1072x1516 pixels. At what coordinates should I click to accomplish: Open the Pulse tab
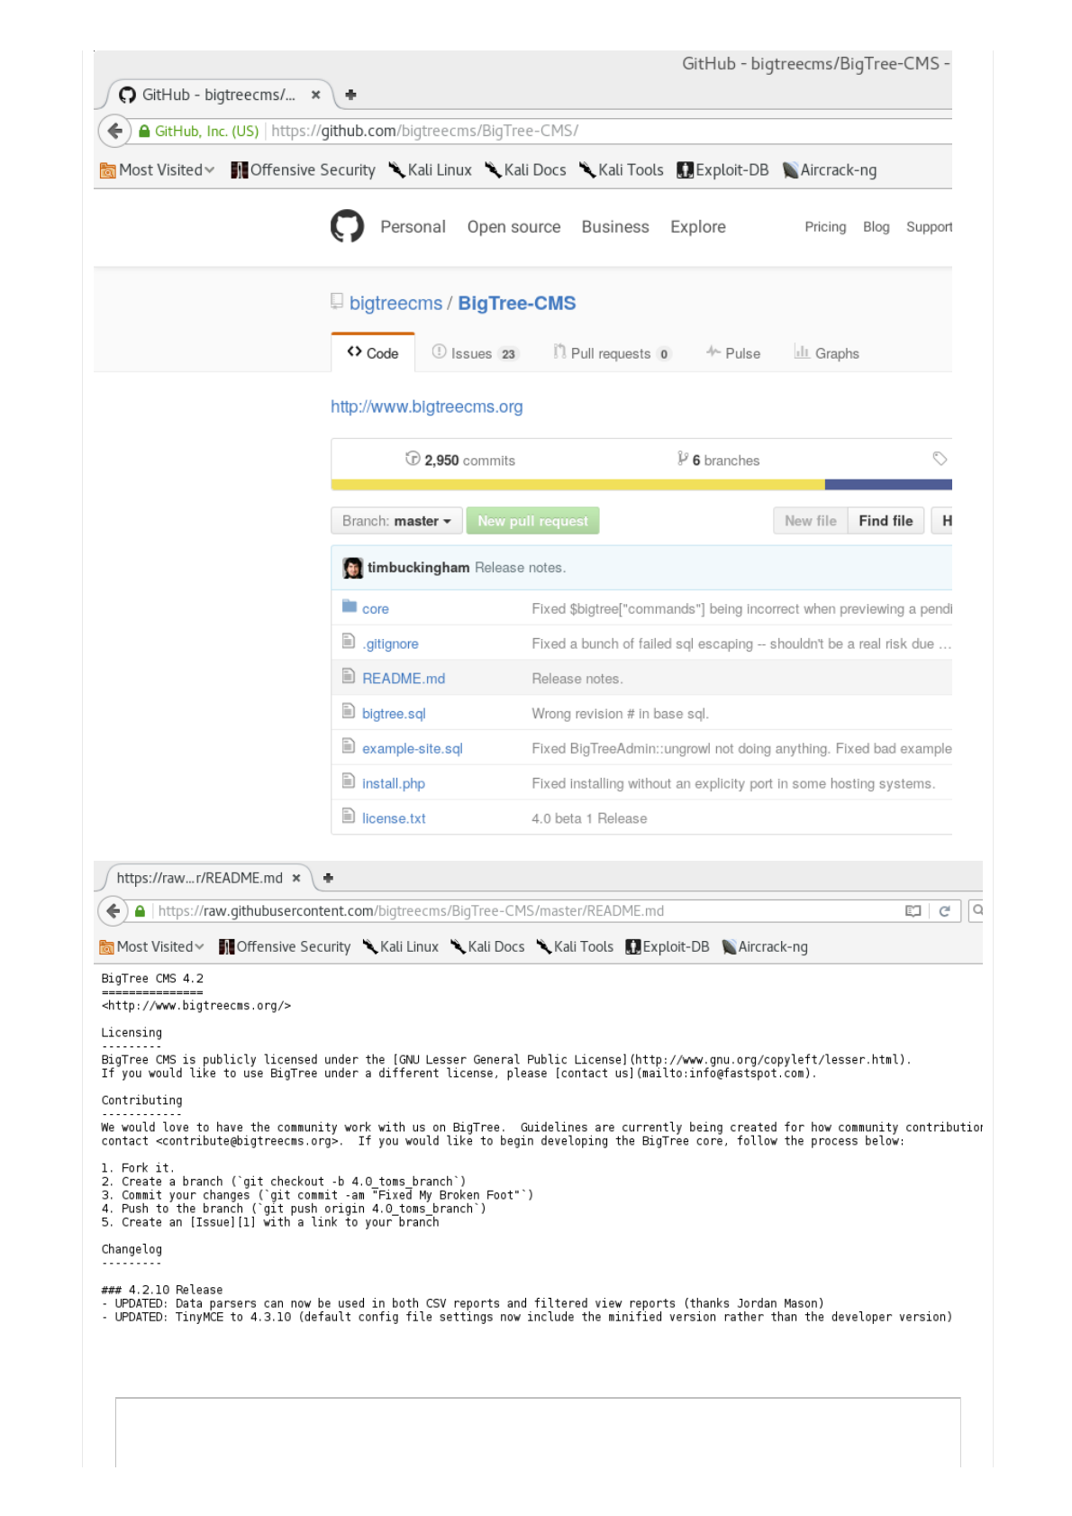[733, 353]
